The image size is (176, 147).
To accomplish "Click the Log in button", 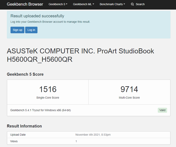I will click(x=31, y=30).
